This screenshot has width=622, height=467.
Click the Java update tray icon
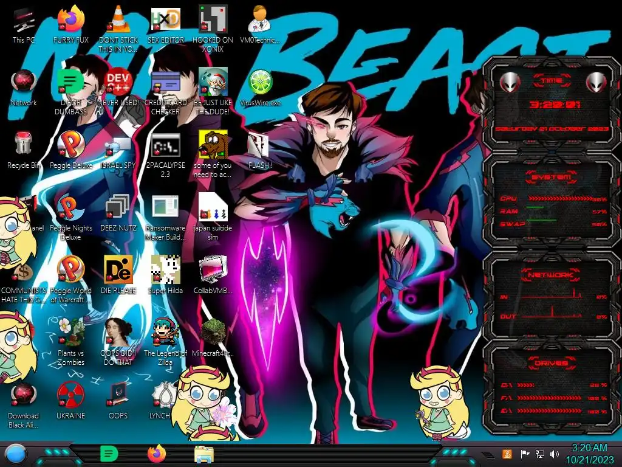507,454
